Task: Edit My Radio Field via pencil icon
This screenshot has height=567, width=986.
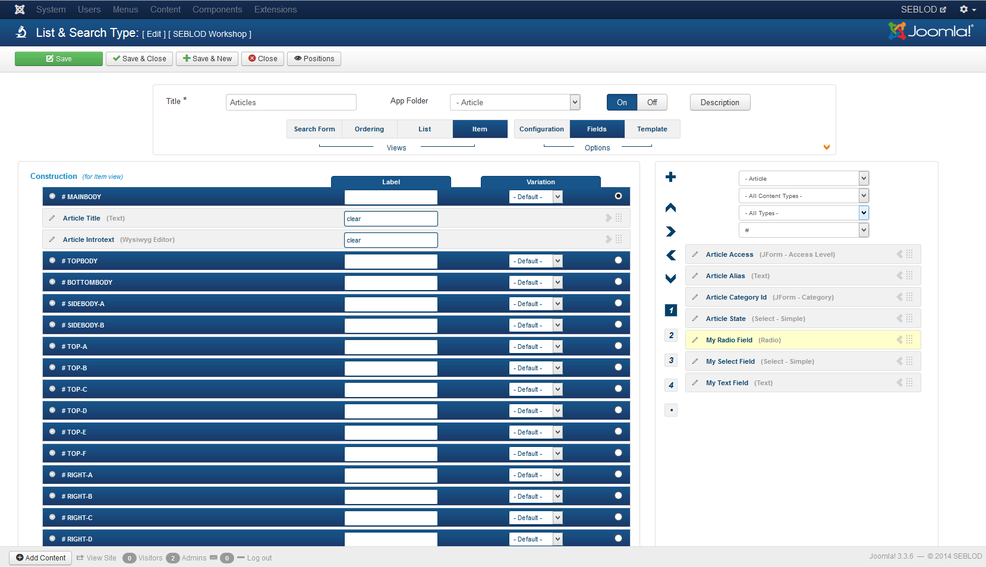Action: (x=695, y=340)
